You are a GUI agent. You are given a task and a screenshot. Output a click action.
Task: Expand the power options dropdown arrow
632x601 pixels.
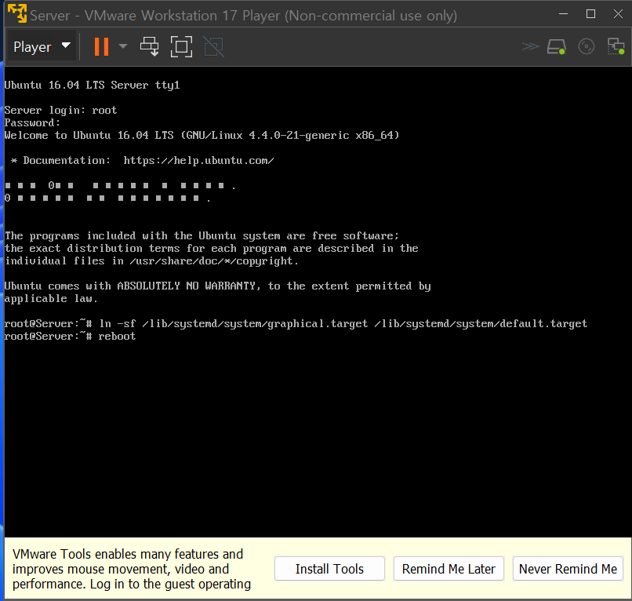tap(123, 46)
